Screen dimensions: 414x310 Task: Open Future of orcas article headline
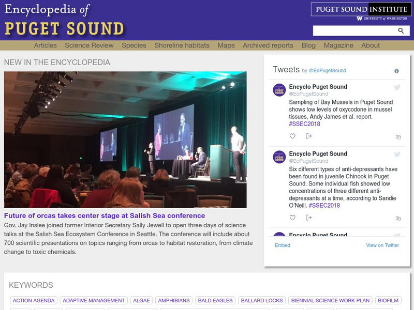(x=105, y=215)
